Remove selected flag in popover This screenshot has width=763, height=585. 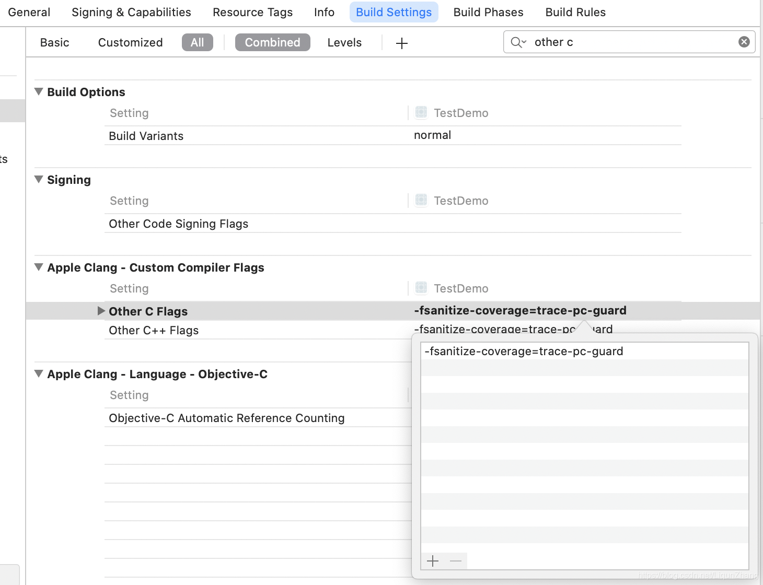pyautogui.click(x=456, y=561)
